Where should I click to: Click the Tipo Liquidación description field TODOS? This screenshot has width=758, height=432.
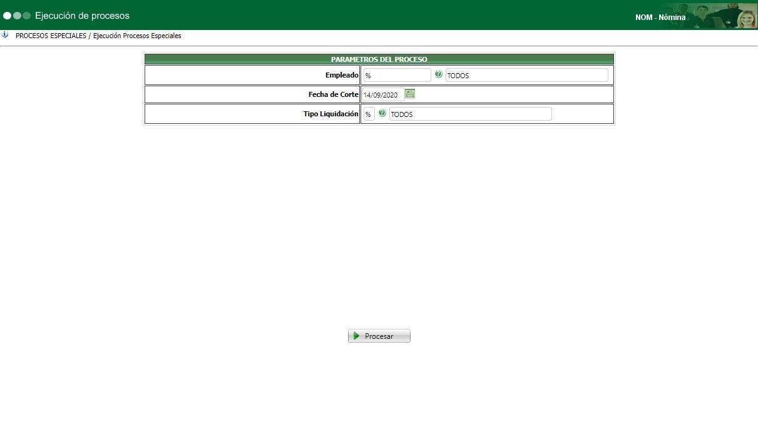(x=470, y=114)
